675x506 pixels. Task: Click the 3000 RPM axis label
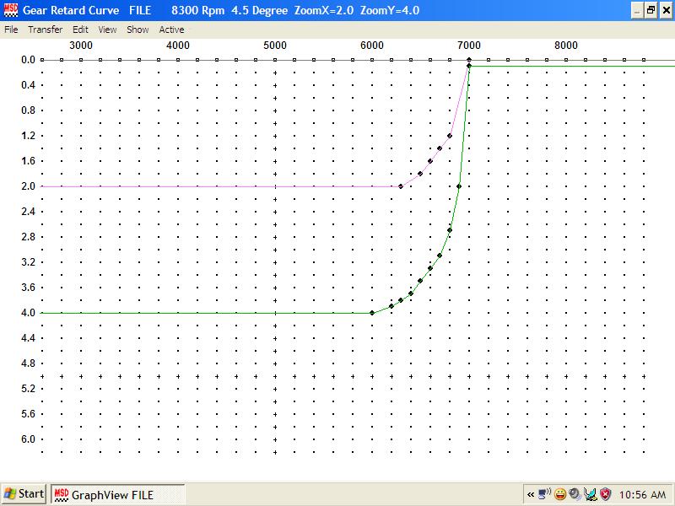[x=81, y=46]
